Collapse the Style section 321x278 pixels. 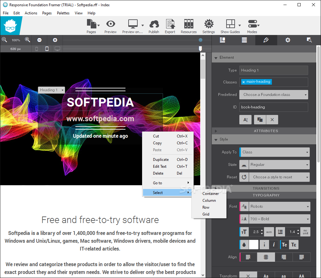pos(216,140)
